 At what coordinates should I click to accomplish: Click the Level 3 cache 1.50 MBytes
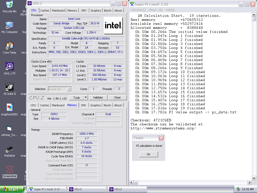pyautogui.click(x=99, y=79)
